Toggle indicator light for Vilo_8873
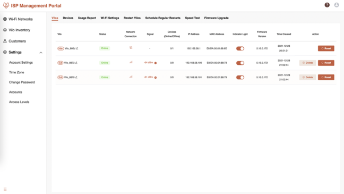Screen dimensions: 344x194 point(240,63)
